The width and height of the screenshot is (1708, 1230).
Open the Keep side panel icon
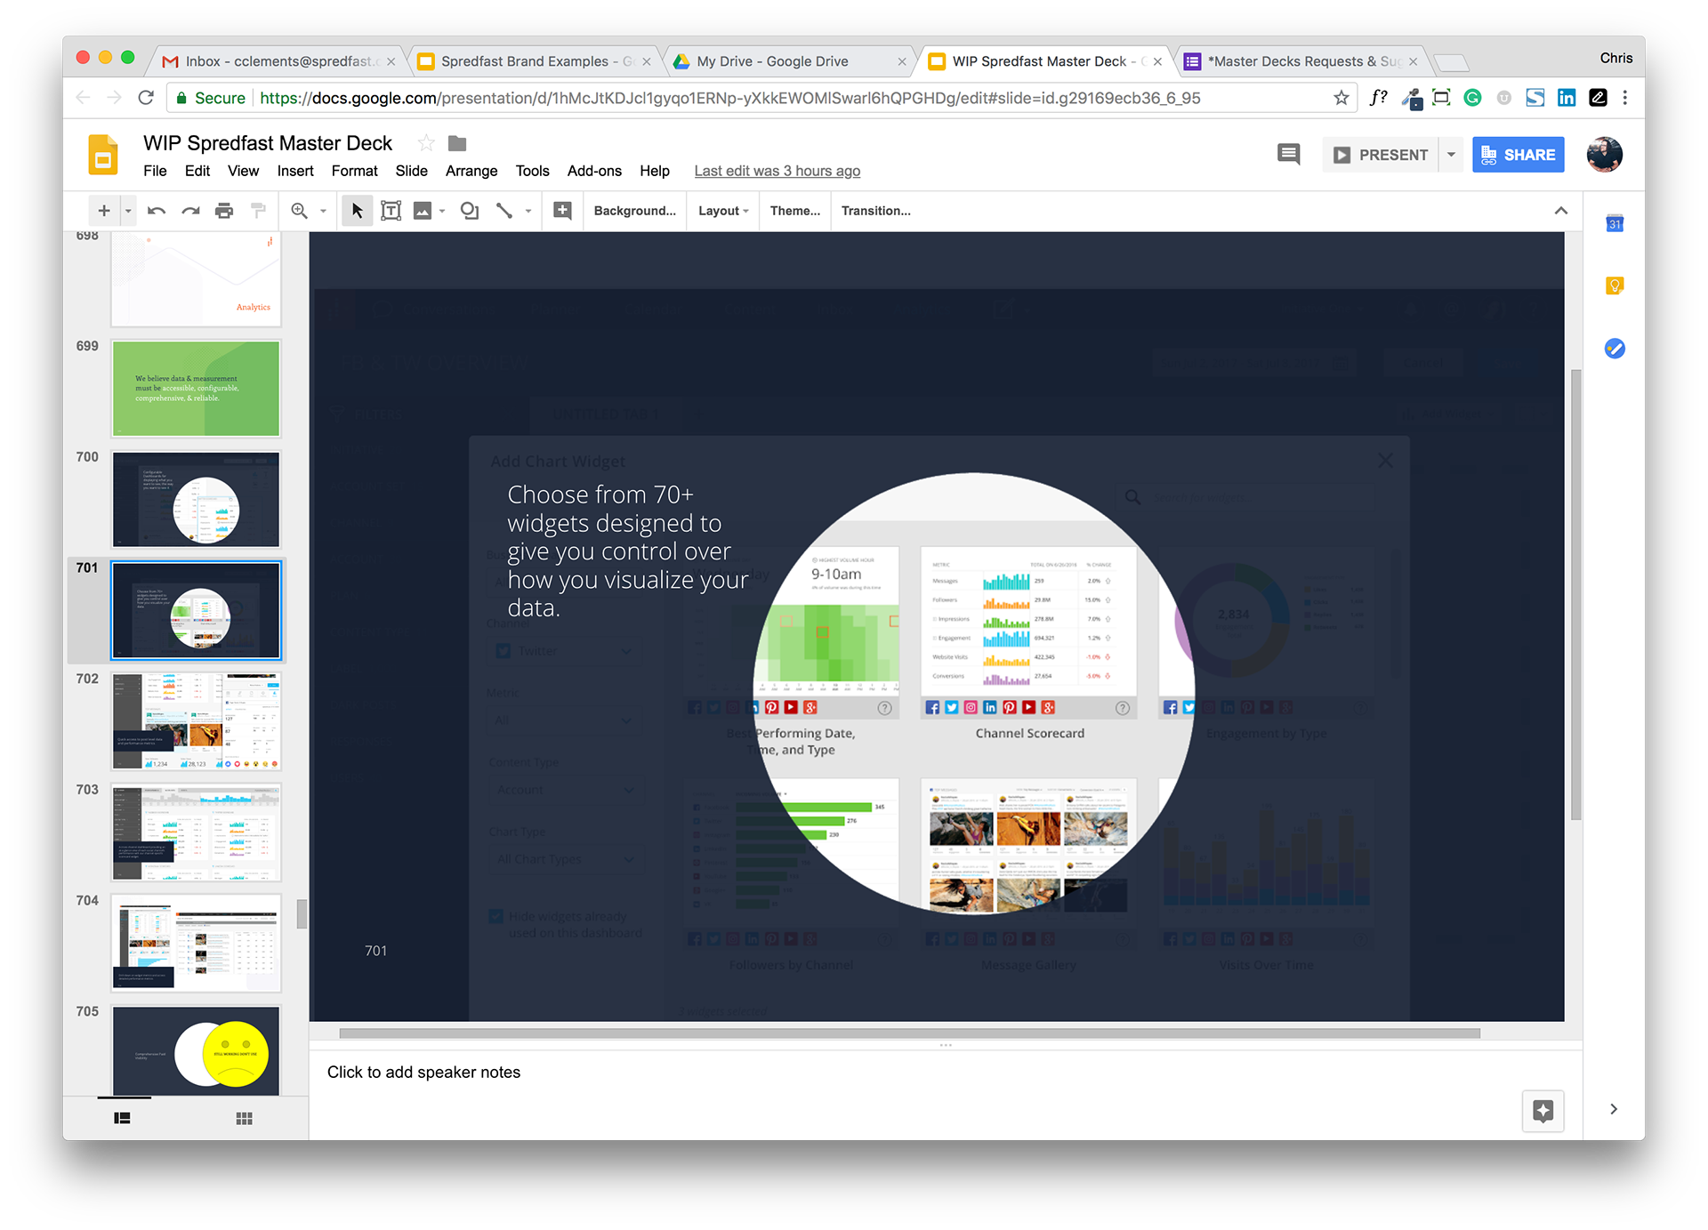pyautogui.click(x=1615, y=285)
